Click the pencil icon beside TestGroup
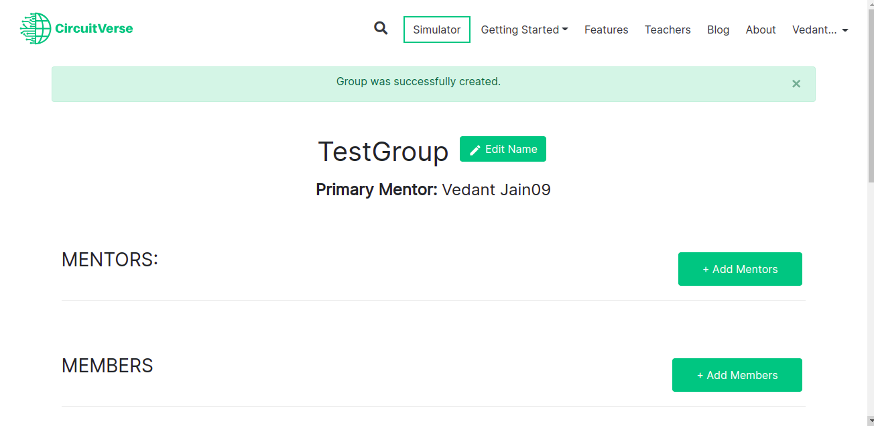 [x=475, y=150]
